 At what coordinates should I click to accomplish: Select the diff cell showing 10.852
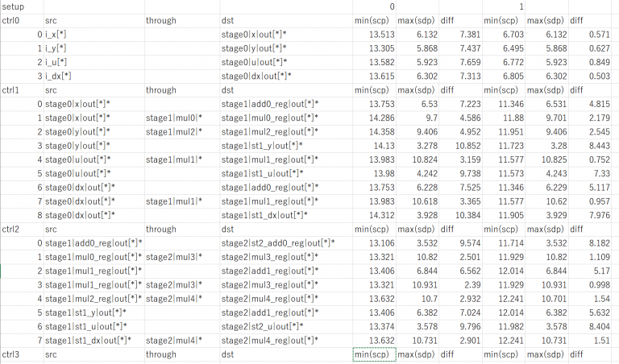click(x=465, y=146)
